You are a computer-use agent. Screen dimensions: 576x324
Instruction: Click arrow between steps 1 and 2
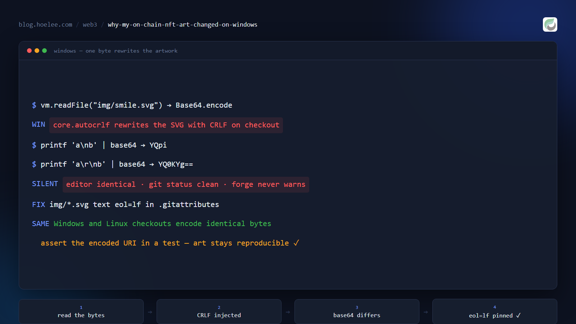coord(150,312)
